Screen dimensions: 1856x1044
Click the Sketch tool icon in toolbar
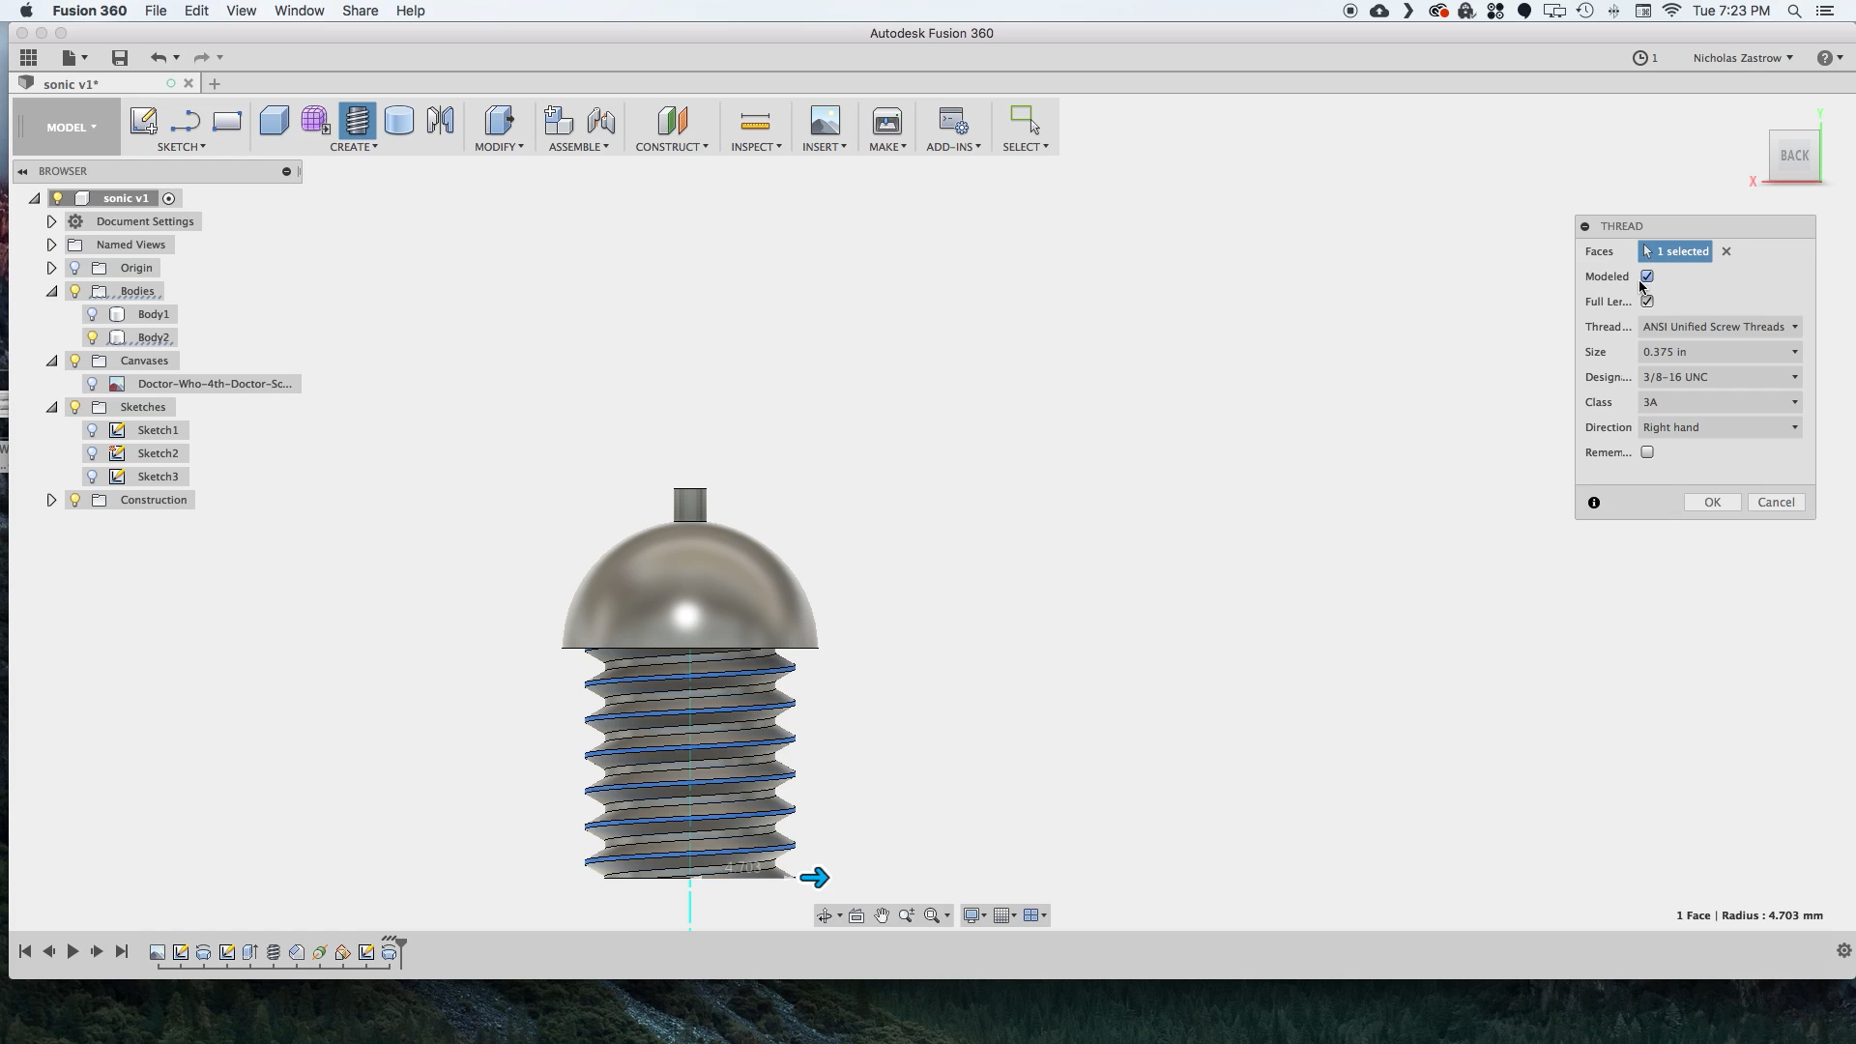coord(144,120)
